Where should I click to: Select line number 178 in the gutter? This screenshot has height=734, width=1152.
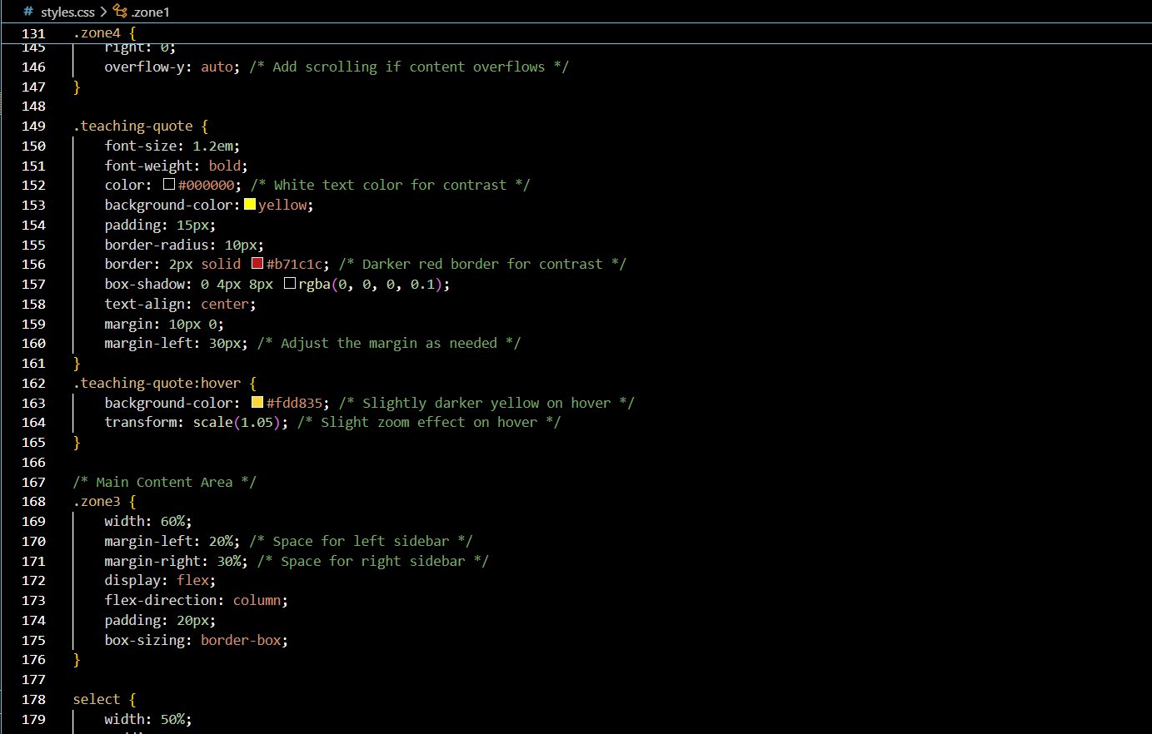33,699
